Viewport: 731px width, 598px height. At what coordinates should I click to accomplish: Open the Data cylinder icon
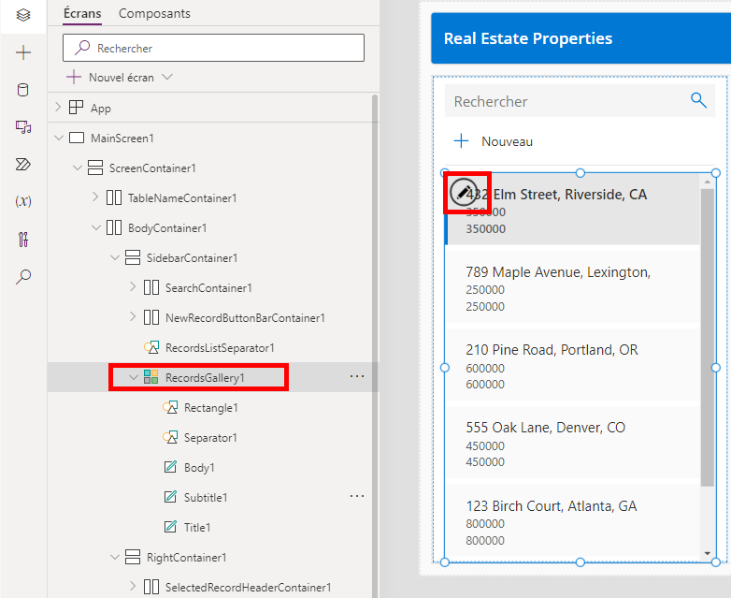[x=23, y=90]
